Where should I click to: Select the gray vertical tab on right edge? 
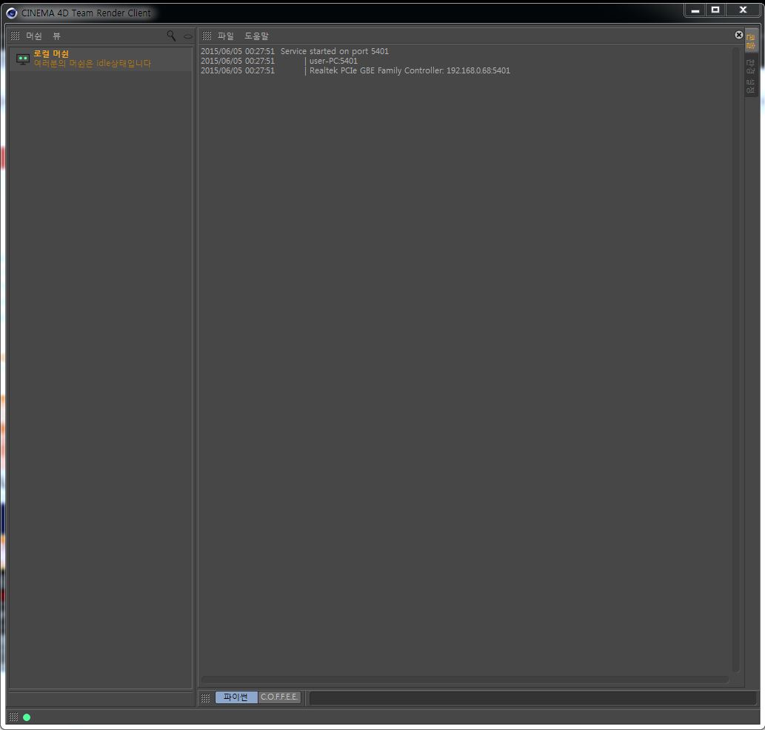pos(751,76)
